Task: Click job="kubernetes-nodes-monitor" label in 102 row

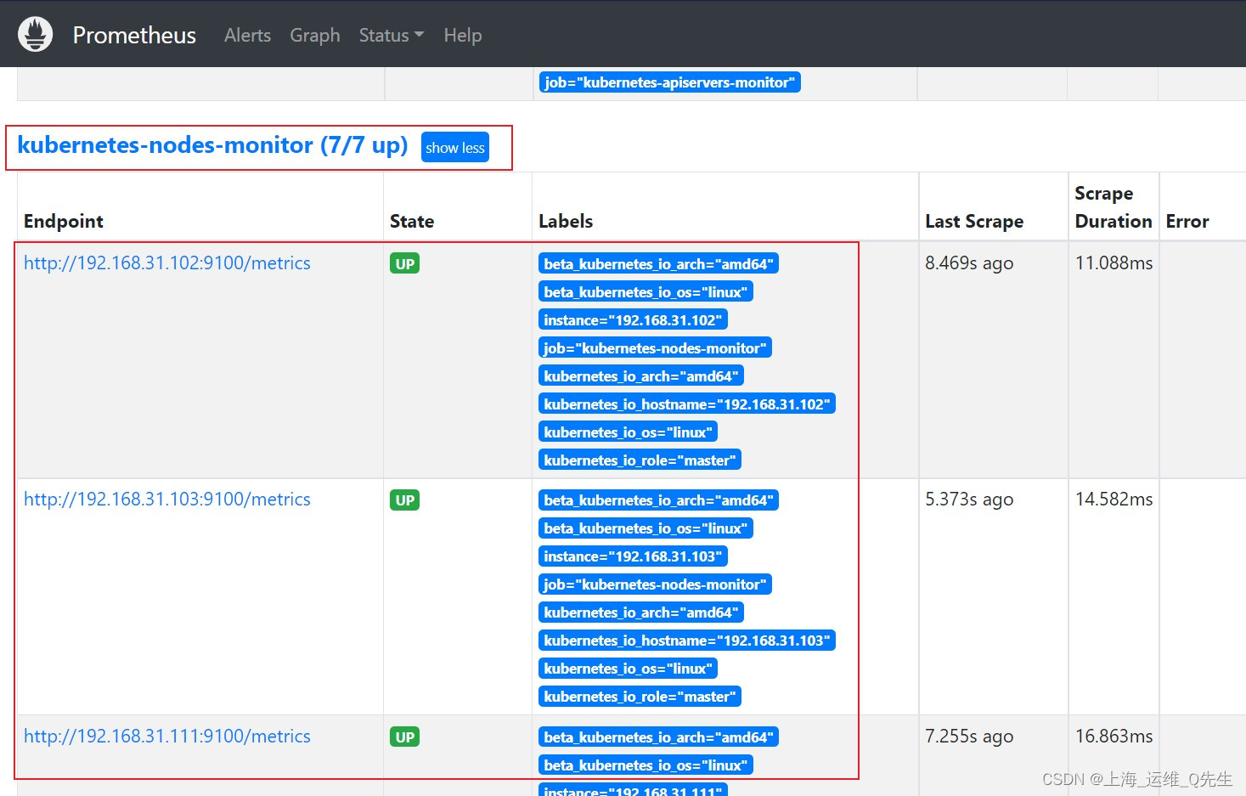Action: (655, 348)
